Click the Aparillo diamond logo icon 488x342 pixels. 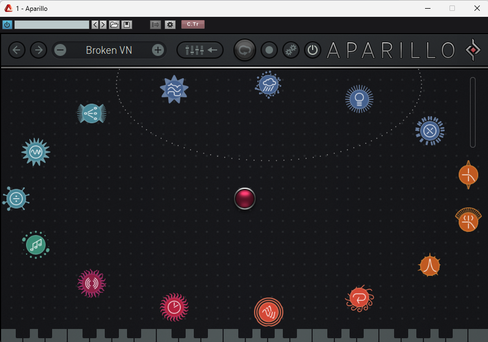tap(473, 50)
